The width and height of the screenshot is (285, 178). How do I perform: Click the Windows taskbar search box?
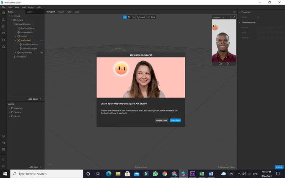coord(47,174)
